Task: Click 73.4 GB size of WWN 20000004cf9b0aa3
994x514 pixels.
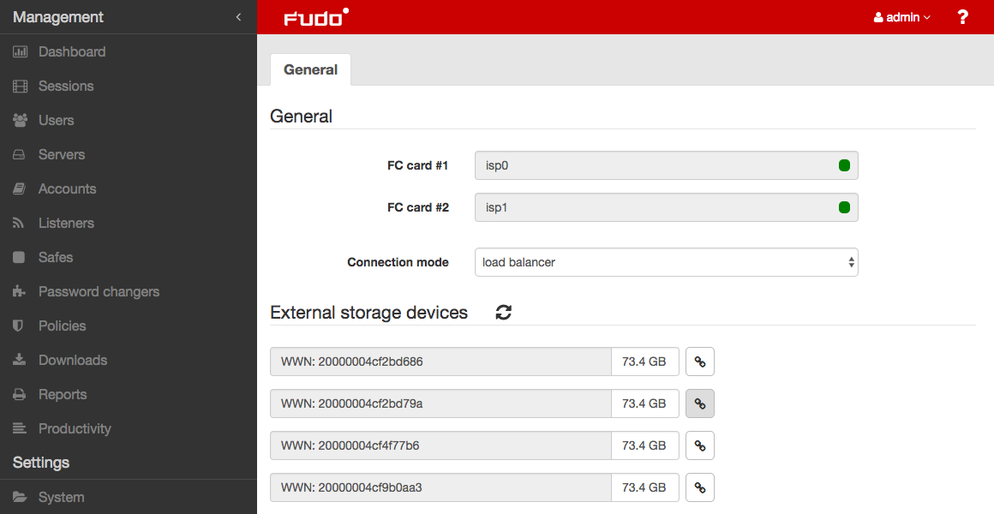Action: (x=644, y=487)
